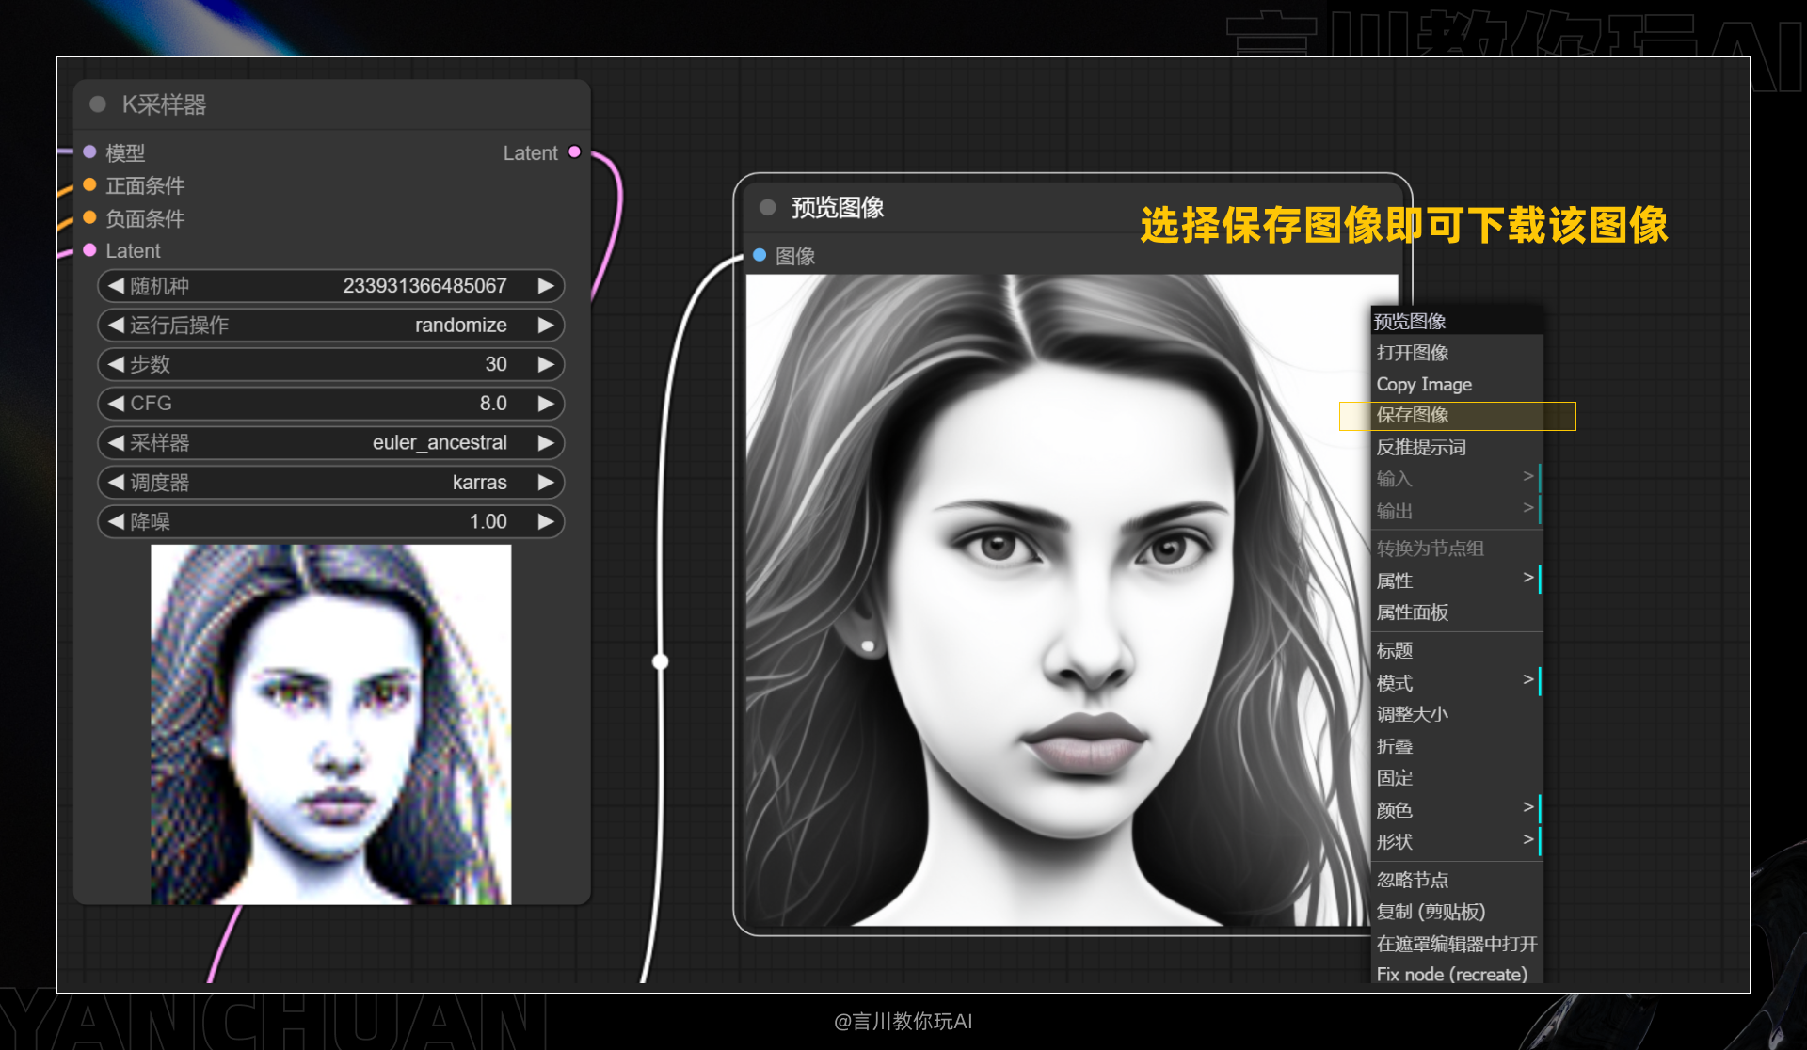Select previous 调度器 with left arrow
This screenshot has width=1807, height=1050.
pyautogui.click(x=116, y=482)
